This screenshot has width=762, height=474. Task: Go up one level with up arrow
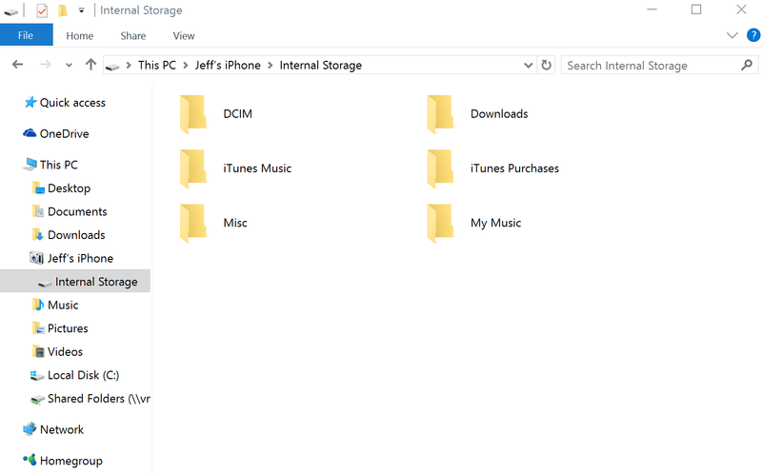[x=90, y=64]
